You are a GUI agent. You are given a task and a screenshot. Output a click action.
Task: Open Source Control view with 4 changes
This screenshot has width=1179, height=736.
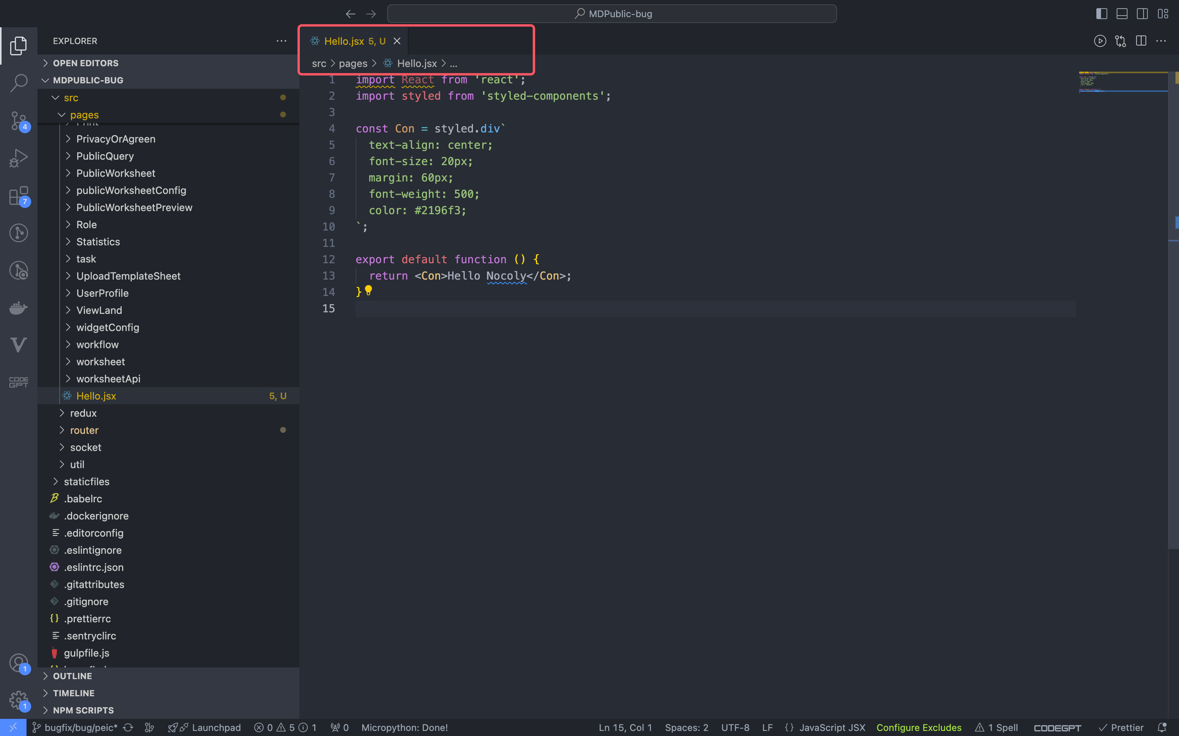[18, 120]
